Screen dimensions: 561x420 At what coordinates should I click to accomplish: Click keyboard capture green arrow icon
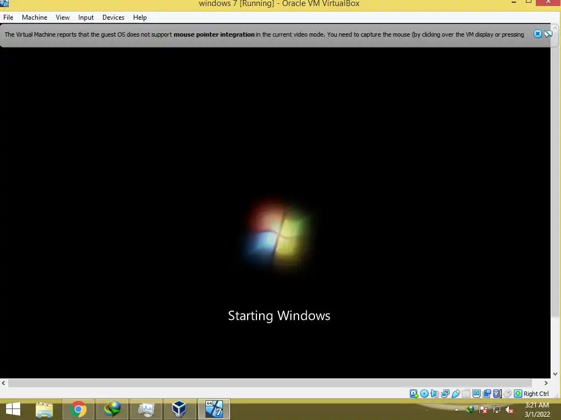pyautogui.click(x=518, y=394)
